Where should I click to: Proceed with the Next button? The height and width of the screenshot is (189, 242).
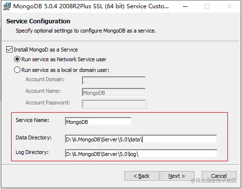[x=177, y=176]
